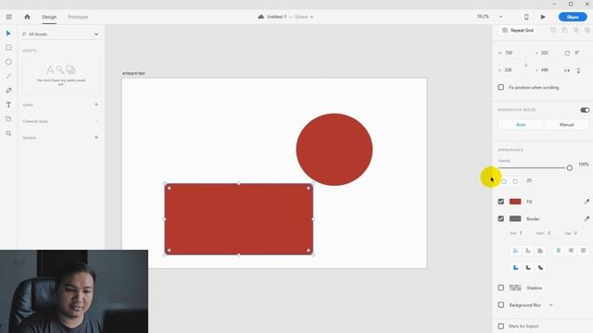
Task: Select the Rectangle tool
Action: point(8,47)
